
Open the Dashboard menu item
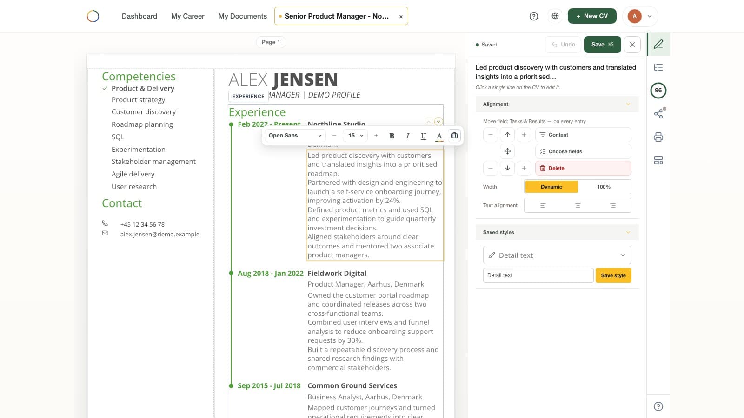click(x=139, y=16)
